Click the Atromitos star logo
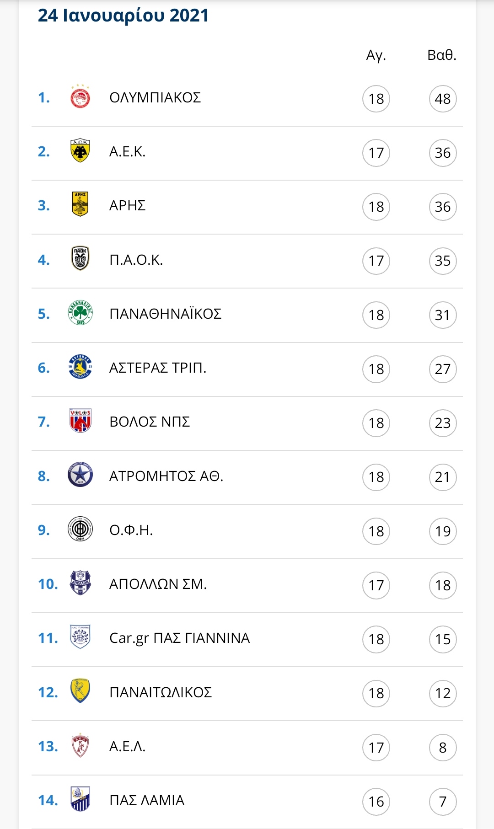 coord(80,475)
